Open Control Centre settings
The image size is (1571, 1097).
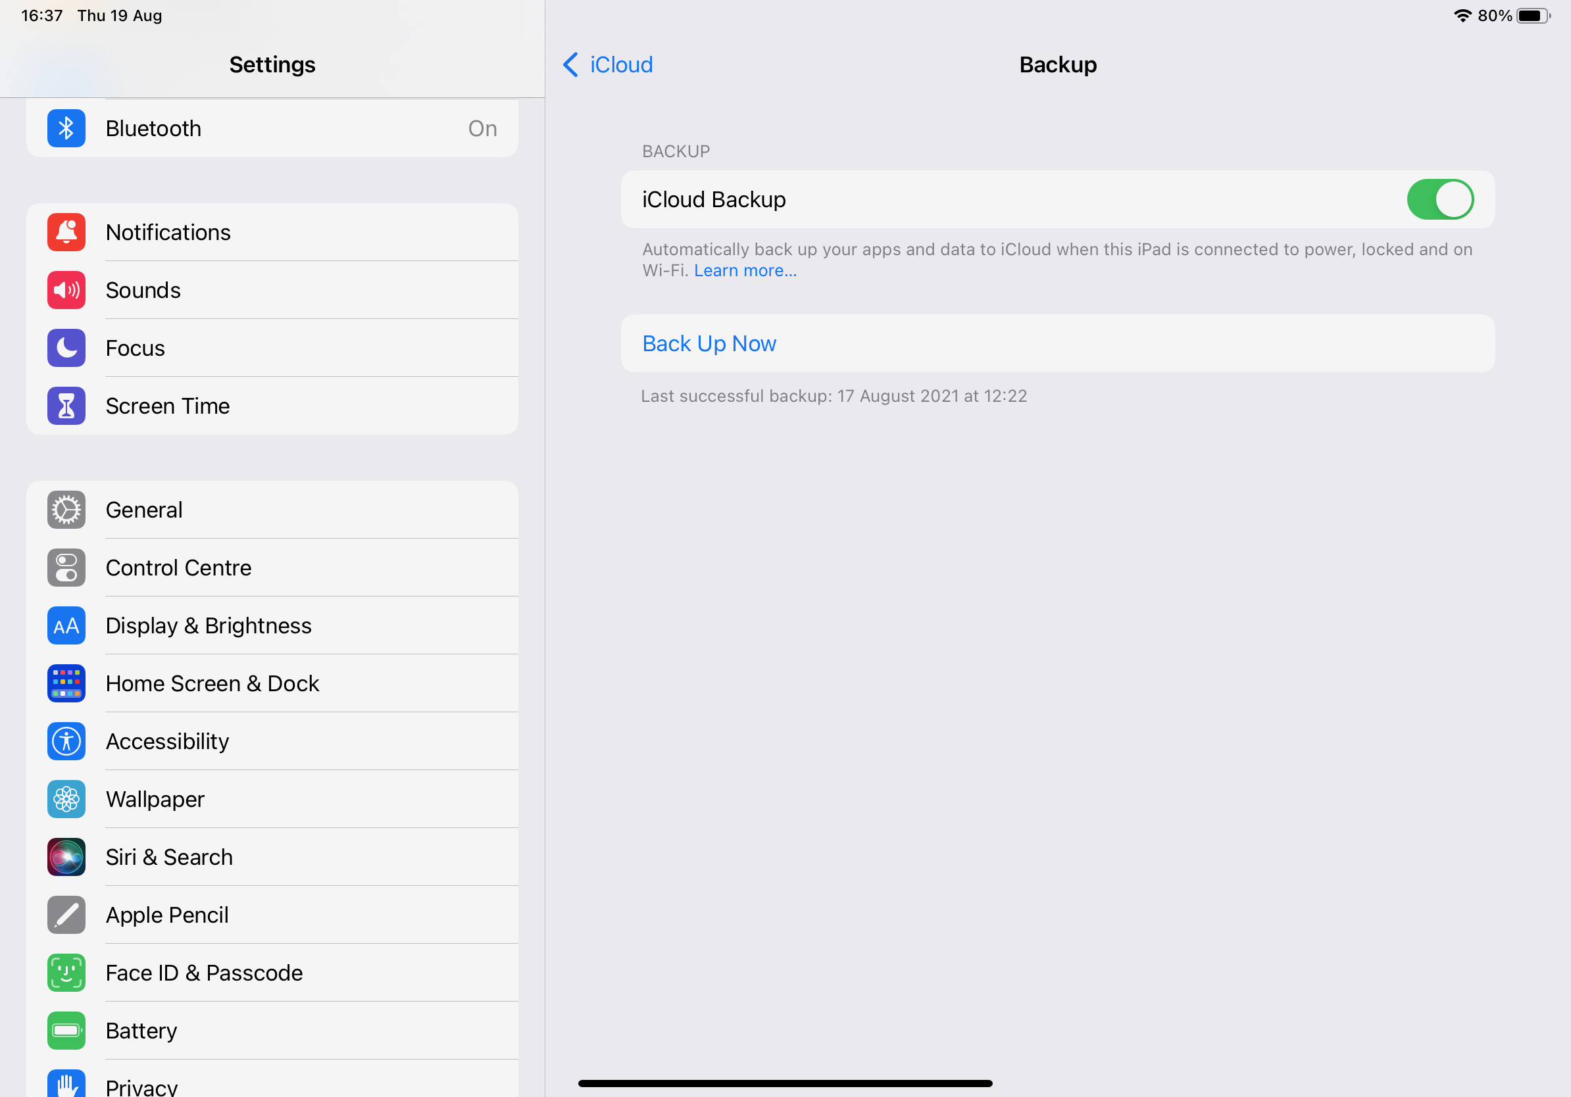(x=272, y=568)
